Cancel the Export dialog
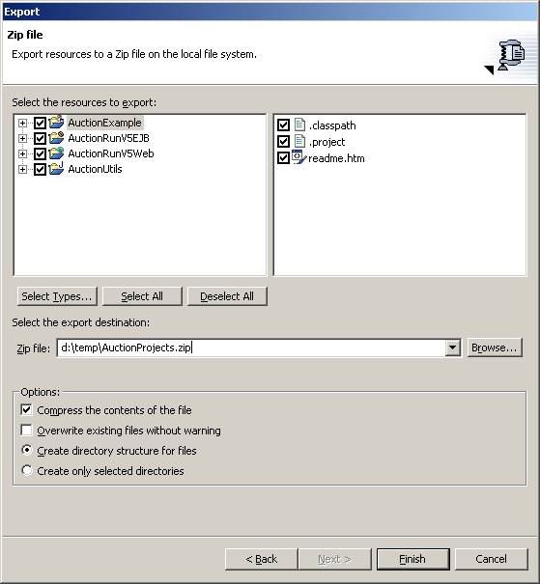Image resolution: width=540 pixels, height=584 pixels. (491, 559)
